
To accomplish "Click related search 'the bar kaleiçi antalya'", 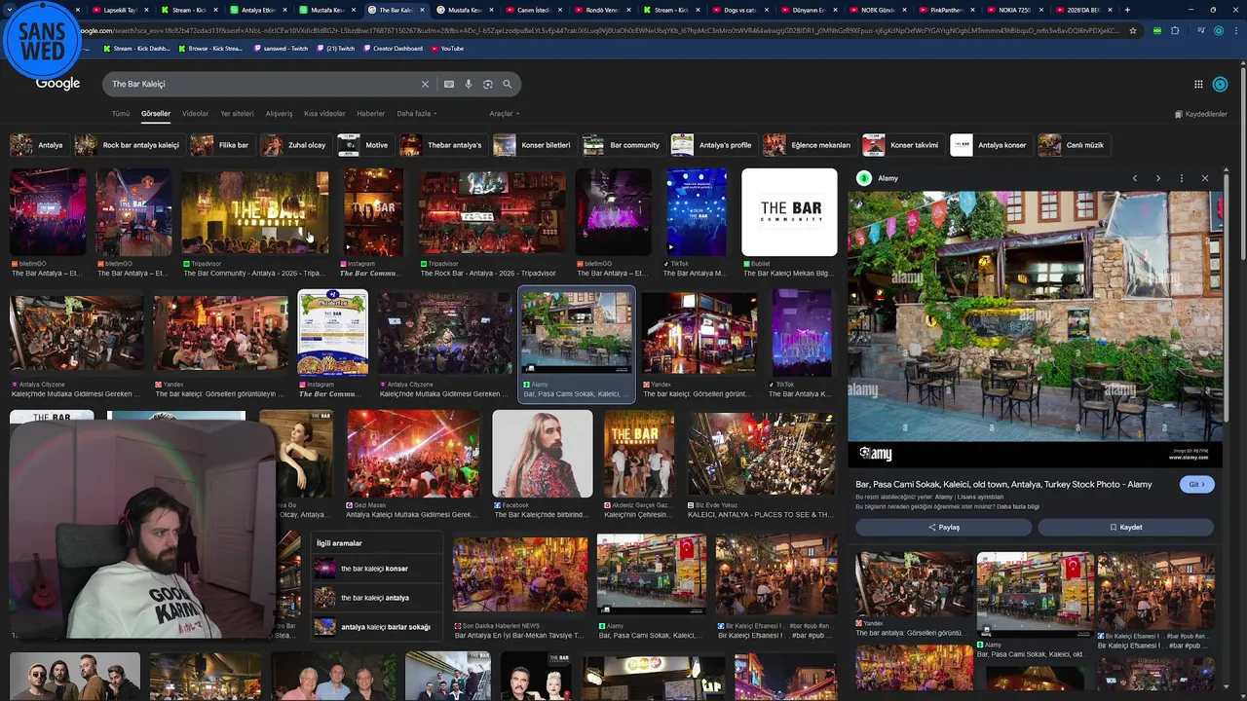I will (375, 598).
